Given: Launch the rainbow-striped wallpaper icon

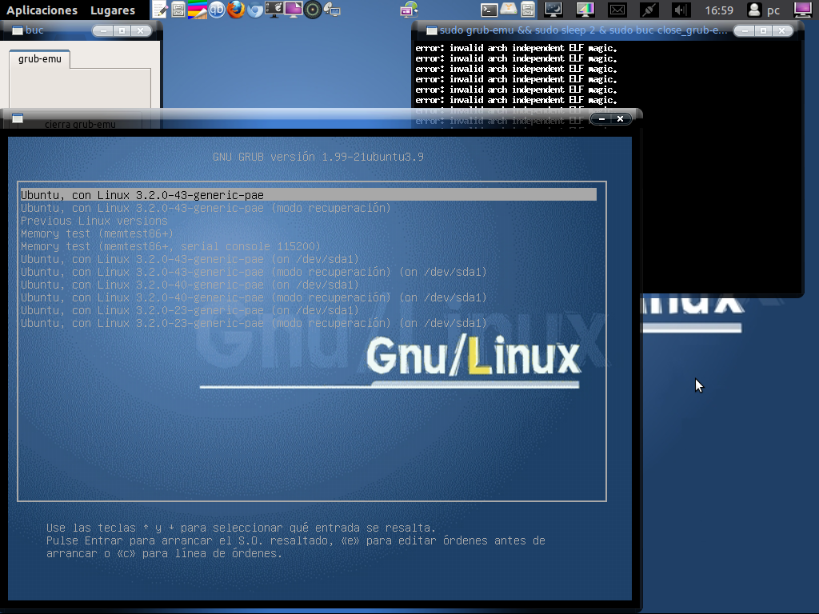Looking at the screenshot, I should point(198,10).
